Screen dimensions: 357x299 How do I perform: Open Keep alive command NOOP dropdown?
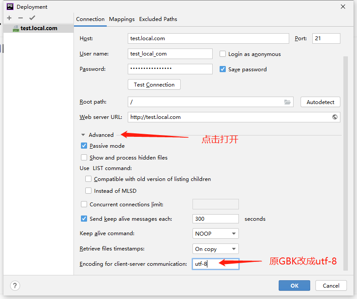pos(215,233)
